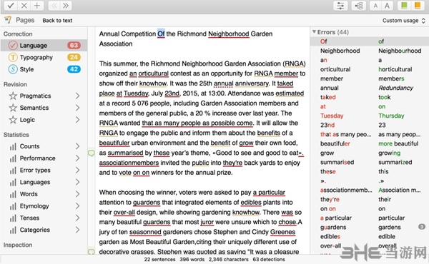
Task: Open the Counts statistics entry
Action: pos(44,146)
